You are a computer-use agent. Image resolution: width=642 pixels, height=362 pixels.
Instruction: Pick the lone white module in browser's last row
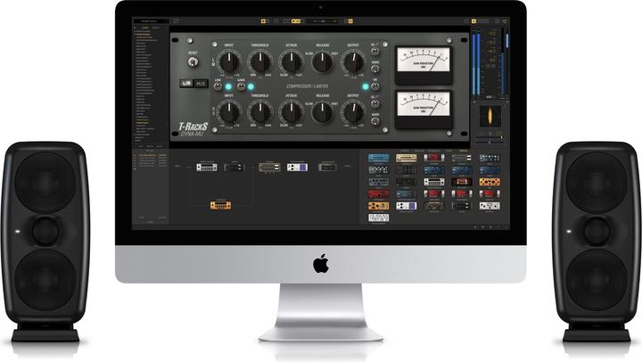[379, 218]
